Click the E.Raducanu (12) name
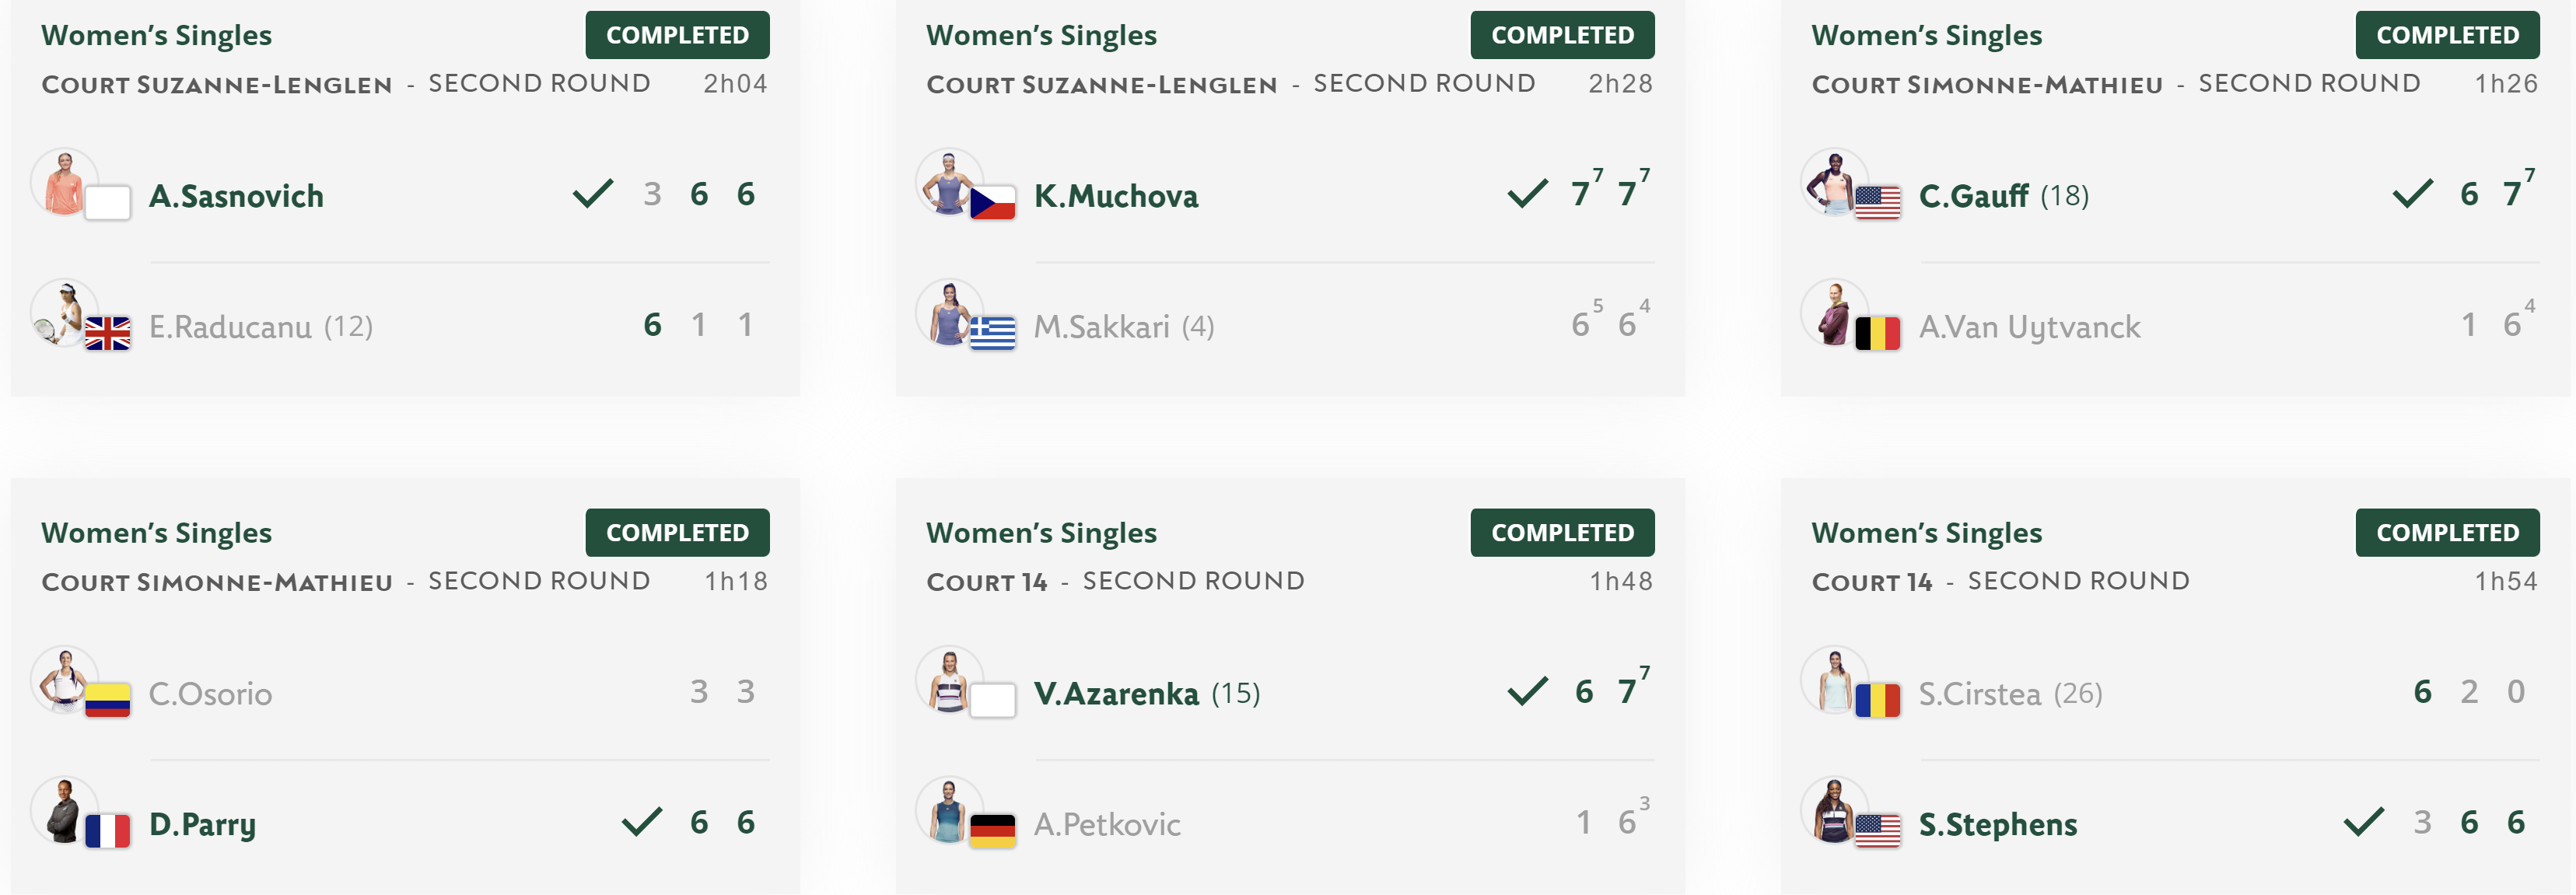 pyautogui.click(x=261, y=327)
